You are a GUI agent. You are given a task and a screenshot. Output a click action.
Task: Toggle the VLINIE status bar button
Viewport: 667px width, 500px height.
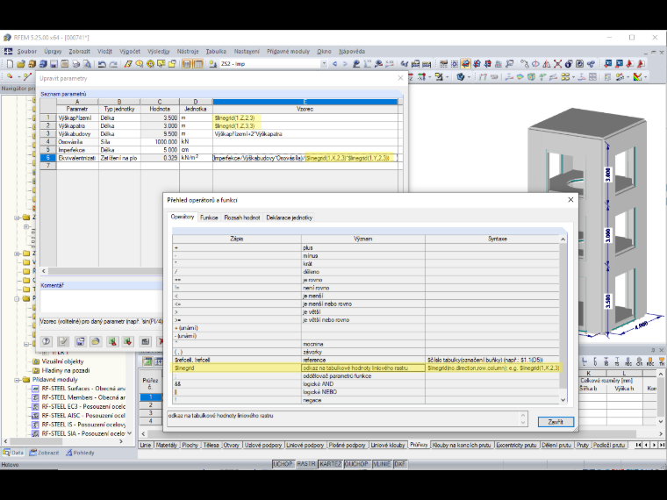(382, 464)
